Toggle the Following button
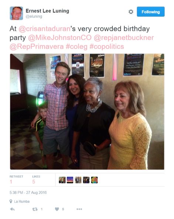174x219 pixels. [151, 12]
